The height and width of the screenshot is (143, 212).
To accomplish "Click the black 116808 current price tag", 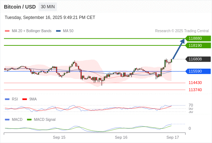I will pyautogui.click(x=198, y=59).
